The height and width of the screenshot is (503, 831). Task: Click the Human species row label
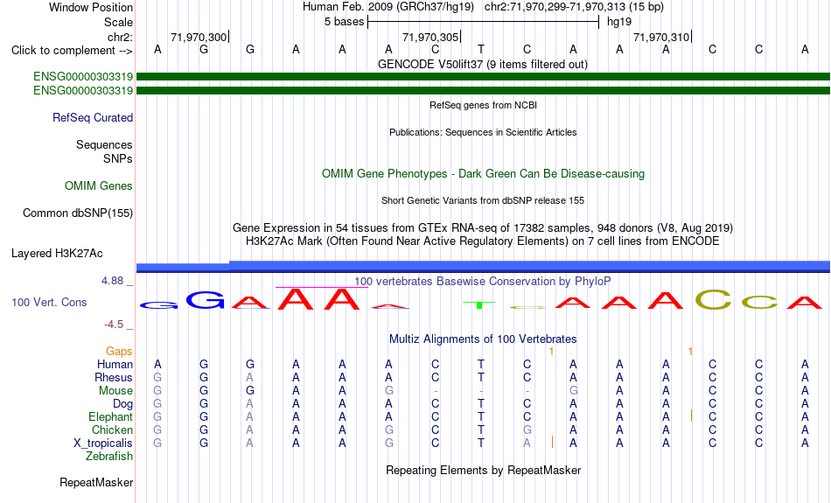[115, 364]
